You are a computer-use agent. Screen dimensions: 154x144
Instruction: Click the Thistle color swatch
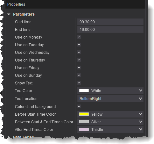pos(84,129)
